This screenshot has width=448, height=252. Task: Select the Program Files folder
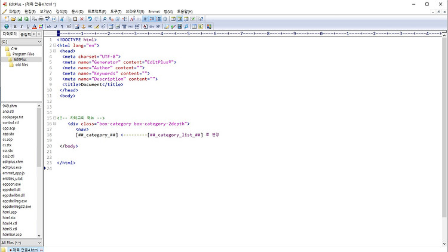click(x=23, y=54)
